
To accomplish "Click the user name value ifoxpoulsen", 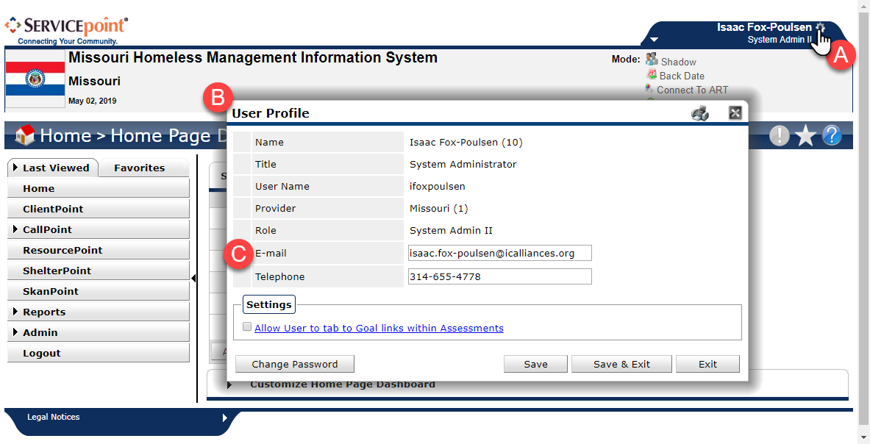I will click(438, 186).
